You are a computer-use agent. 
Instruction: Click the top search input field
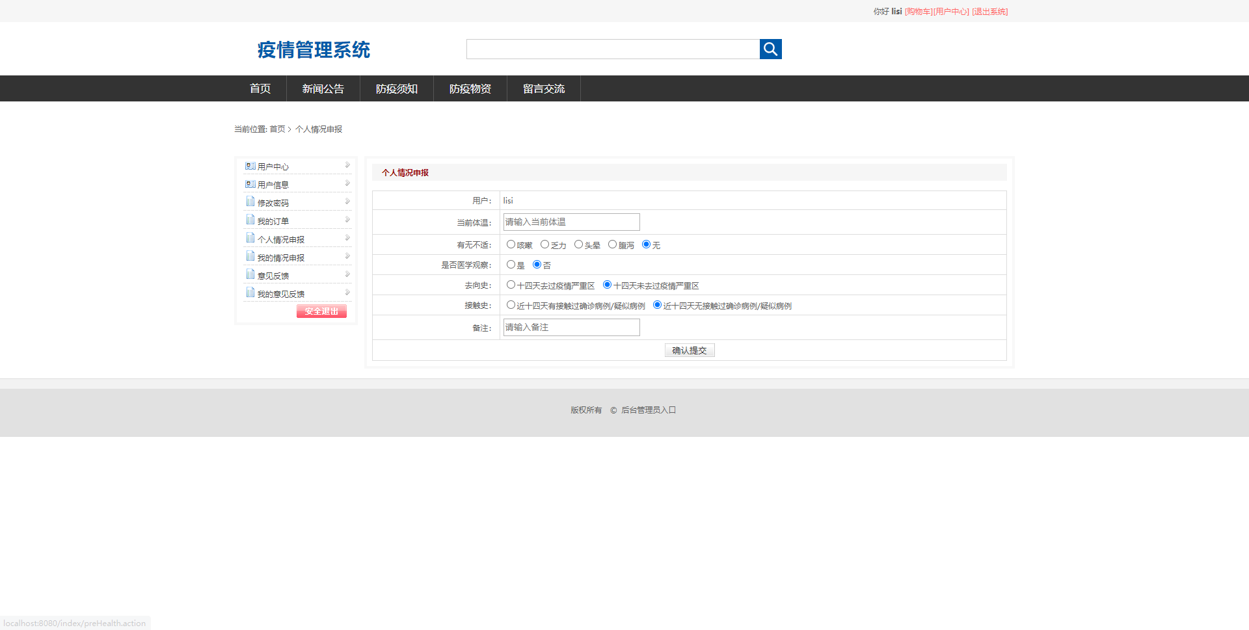(x=613, y=49)
